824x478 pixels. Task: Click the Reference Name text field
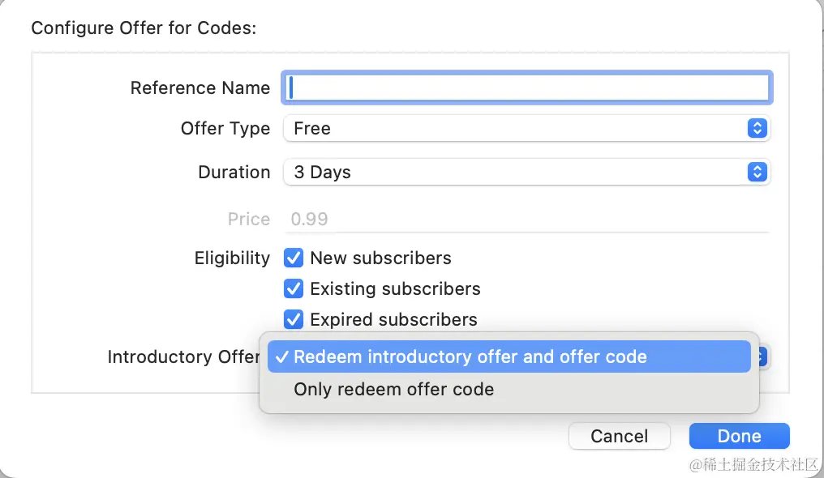[x=526, y=87]
